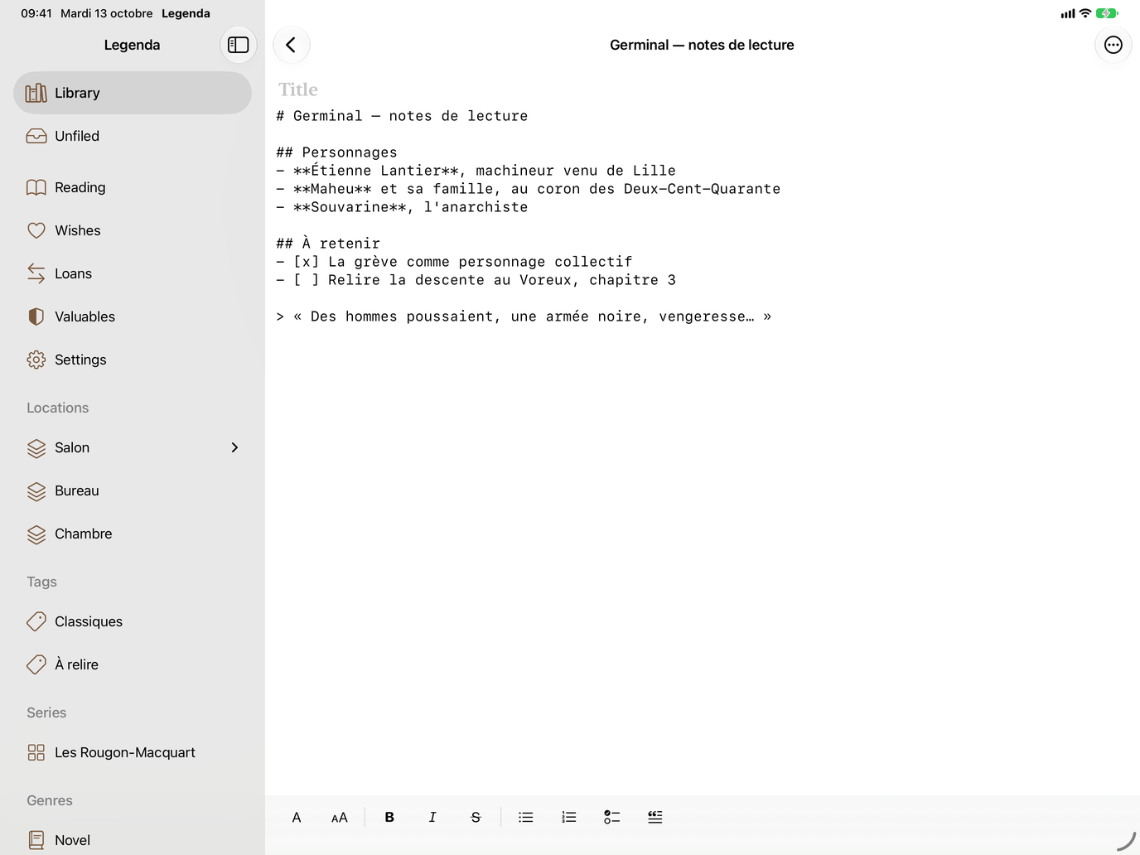The image size is (1140, 855).
Task: Select the Novel genre
Action: (133, 840)
